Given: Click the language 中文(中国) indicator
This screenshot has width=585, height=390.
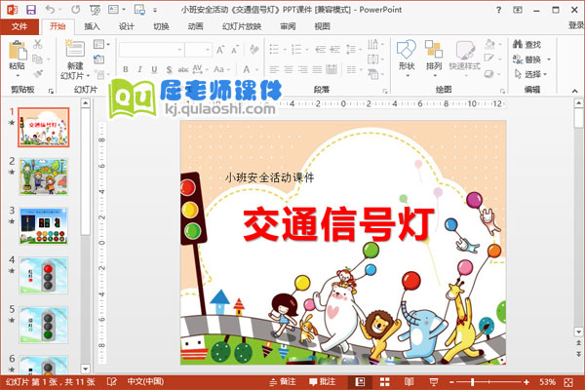Looking at the screenshot, I should (x=145, y=382).
